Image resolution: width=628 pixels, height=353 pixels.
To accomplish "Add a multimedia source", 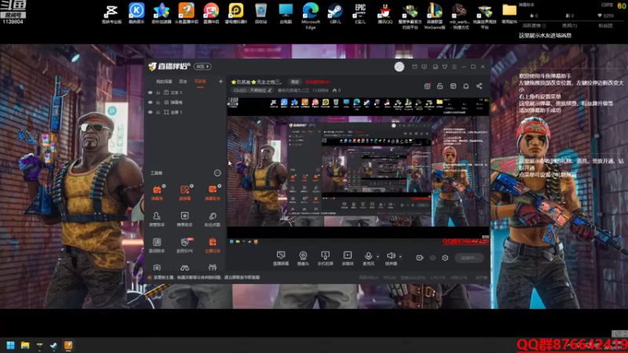I will point(347,258).
